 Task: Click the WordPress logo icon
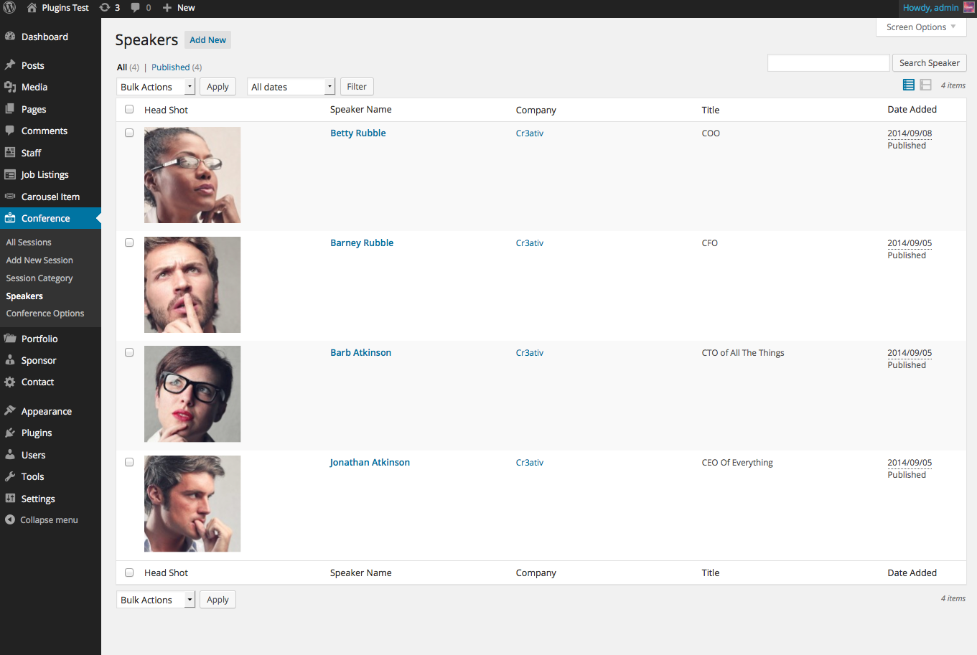point(9,8)
